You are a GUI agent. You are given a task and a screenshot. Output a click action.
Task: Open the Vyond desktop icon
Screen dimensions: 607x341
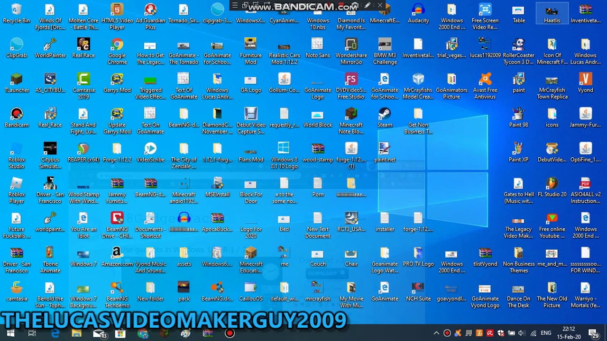pyautogui.click(x=586, y=83)
